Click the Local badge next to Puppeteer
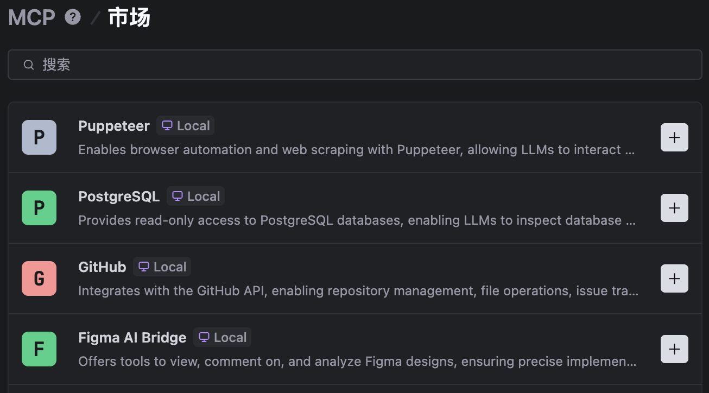This screenshot has width=709, height=393. 186,126
